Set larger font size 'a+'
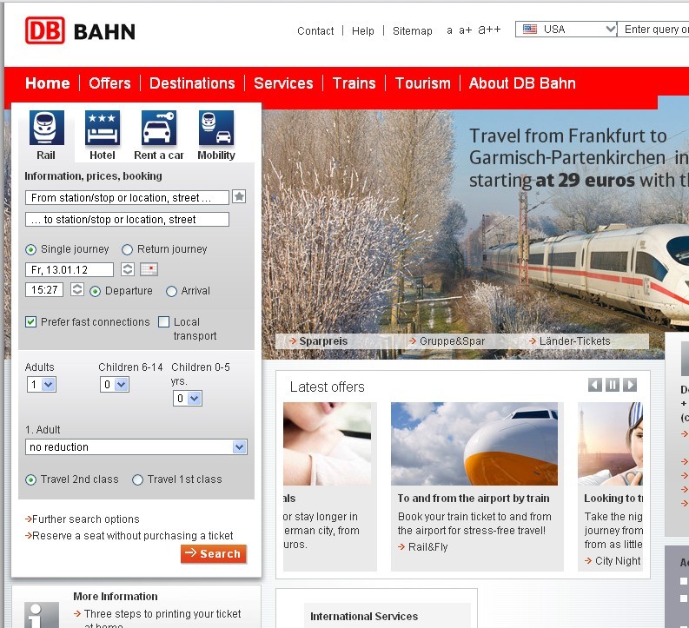The image size is (689, 628). pyautogui.click(x=466, y=30)
